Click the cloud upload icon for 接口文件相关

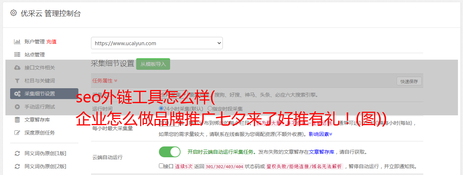click(17, 68)
